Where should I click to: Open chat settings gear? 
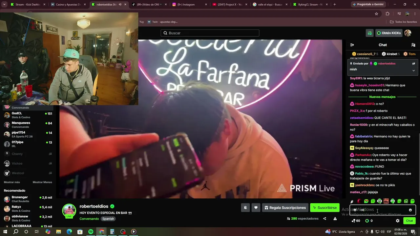tap(398, 221)
